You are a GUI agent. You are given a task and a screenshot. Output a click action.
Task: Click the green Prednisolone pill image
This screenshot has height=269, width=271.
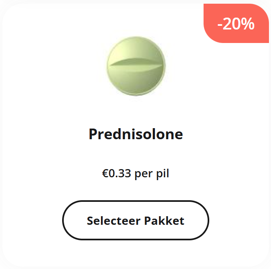pyautogui.click(x=136, y=66)
